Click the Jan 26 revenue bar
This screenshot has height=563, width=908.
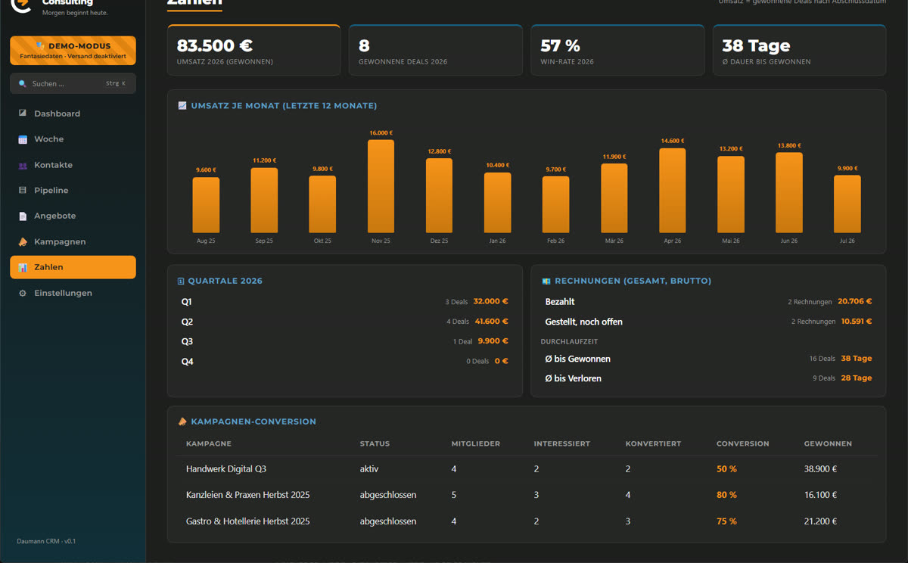pos(497,203)
